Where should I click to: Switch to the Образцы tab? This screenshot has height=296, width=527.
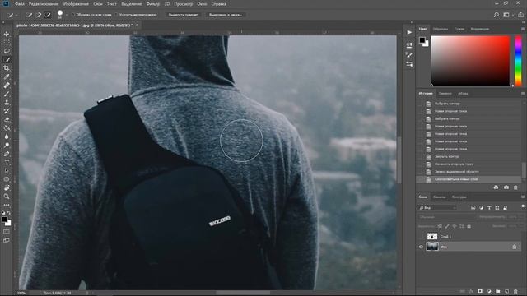(441, 29)
